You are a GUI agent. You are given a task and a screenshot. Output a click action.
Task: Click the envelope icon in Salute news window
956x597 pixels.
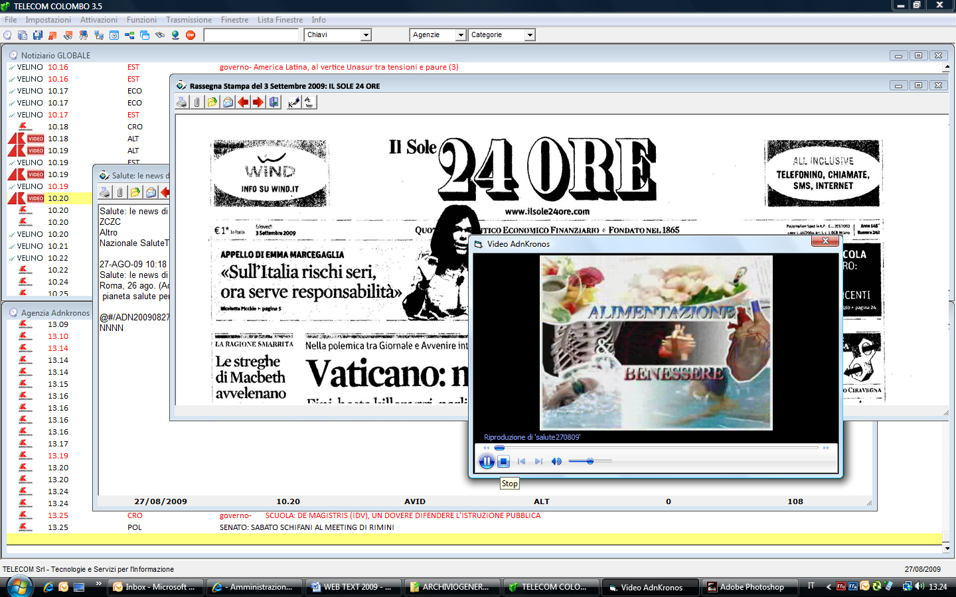tap(151, 192)
